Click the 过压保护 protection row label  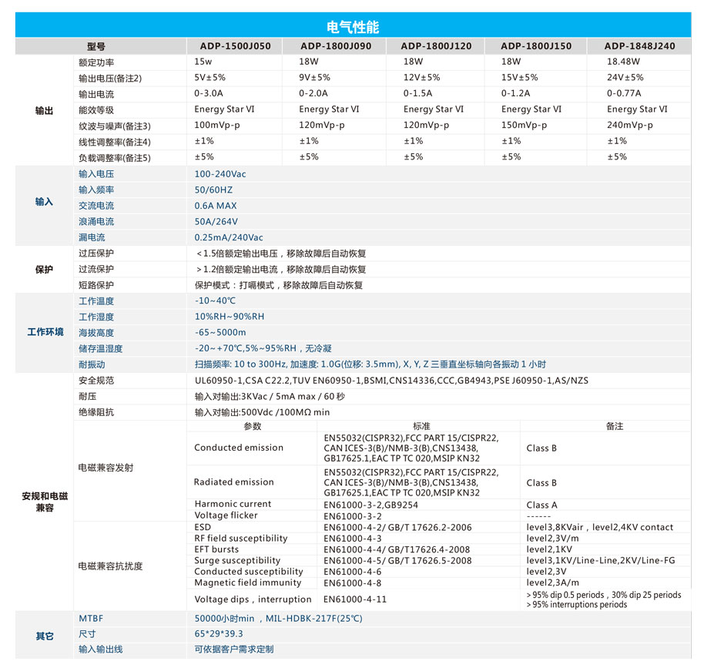pyautogui.click(x=96, y=253)
